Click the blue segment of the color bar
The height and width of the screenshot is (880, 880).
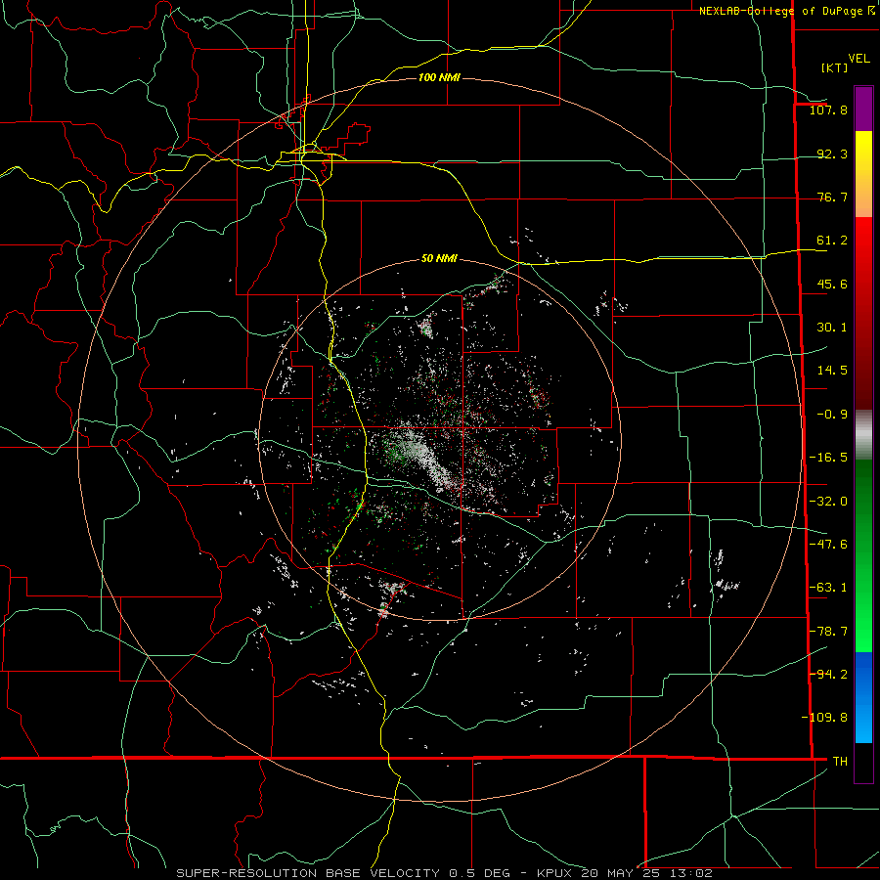coord(863,697)
